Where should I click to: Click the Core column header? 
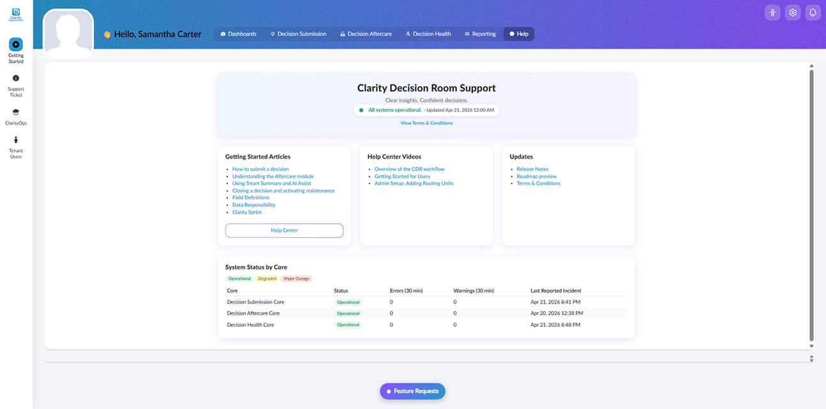click(232, 291)
